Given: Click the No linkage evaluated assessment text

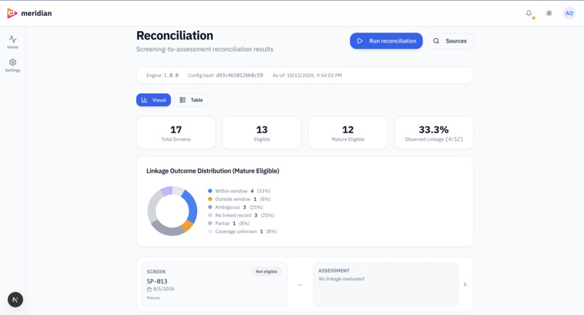Looking at the screenshot, I should 341,279.
